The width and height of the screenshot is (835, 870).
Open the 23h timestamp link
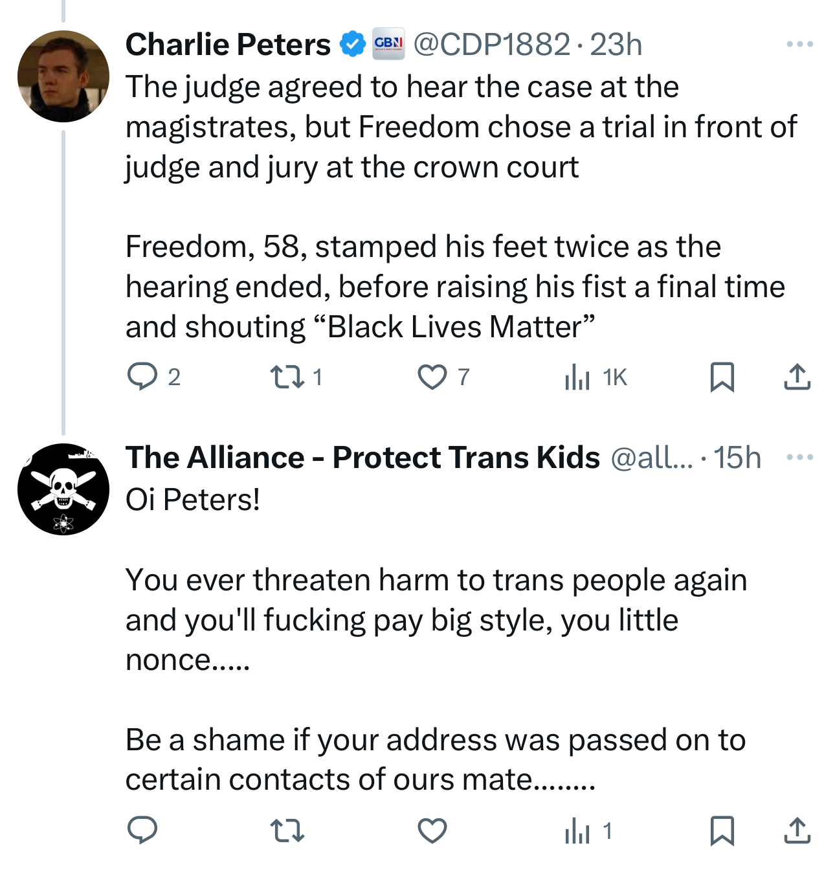[616, 44]
